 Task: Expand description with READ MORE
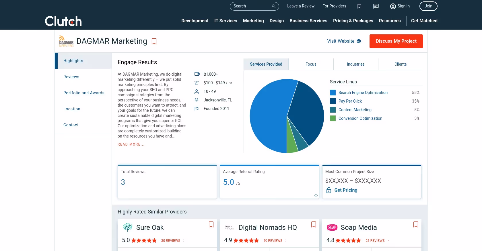click(131, 144)
